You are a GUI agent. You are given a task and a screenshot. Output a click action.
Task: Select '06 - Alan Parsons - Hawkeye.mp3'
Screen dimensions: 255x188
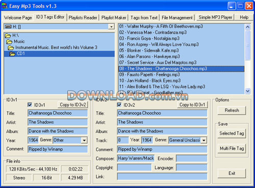[182, 57]
